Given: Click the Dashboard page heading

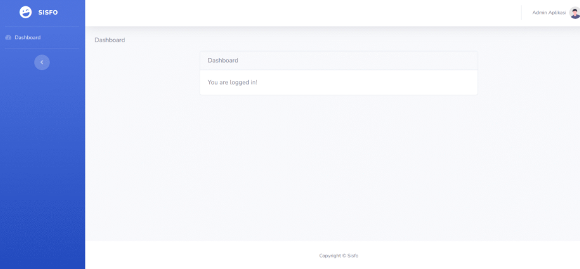Looking at the screenshot, I should pyautogui.click(x=109, y=40).
